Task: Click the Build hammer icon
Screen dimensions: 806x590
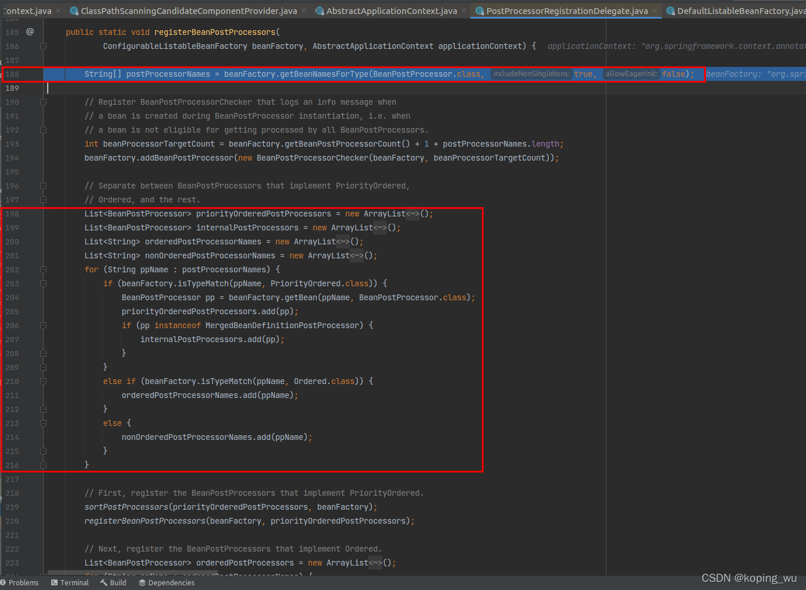Action: pyautogui.click(x=104, y=582)
